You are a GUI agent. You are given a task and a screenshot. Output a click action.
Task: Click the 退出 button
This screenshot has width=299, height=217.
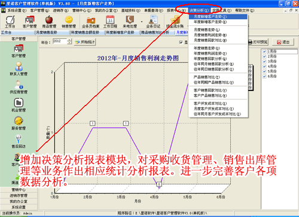[283, 42]
